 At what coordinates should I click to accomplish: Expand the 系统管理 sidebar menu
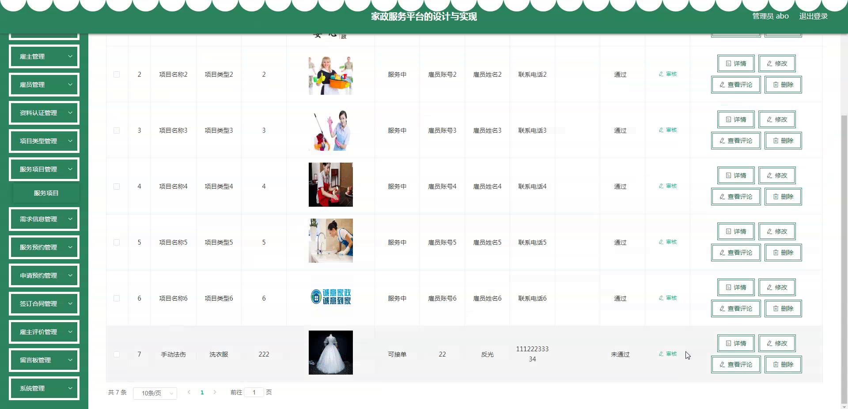tap(44, 388)
